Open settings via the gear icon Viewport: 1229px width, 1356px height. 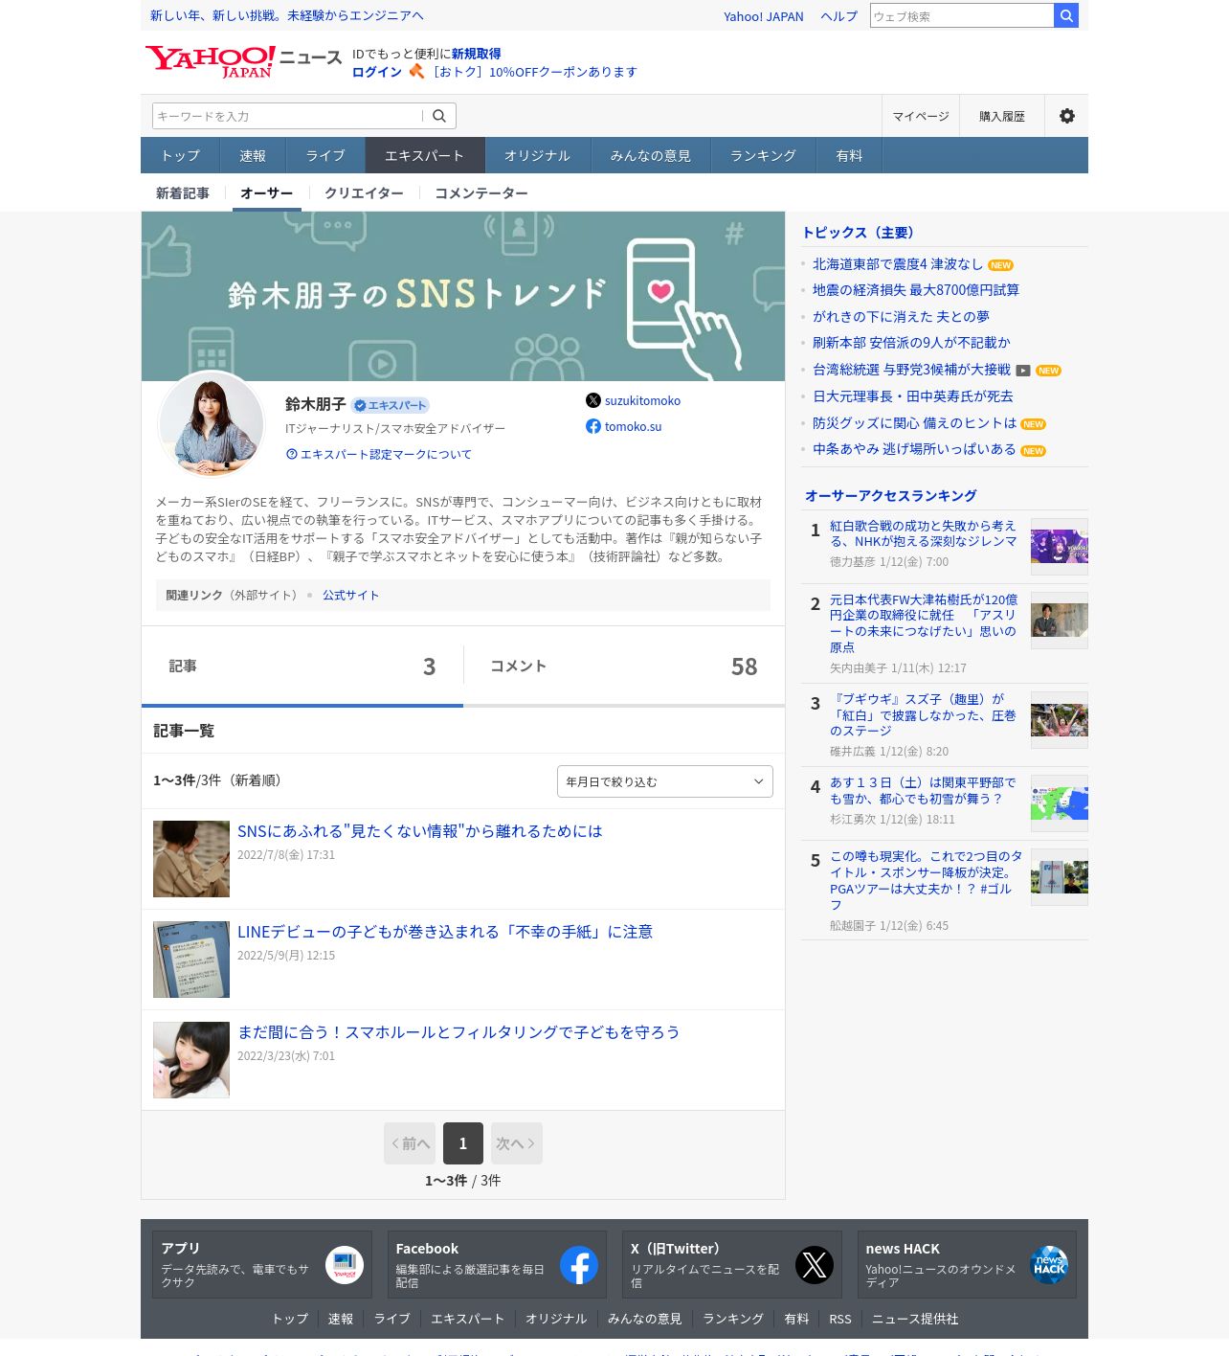1066,116
